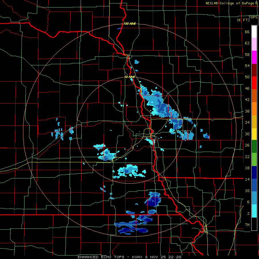The image size is (259, 259).
Task: Click the dark orange legend swatch
Action: pyautogui.click(x=254, y=96)
